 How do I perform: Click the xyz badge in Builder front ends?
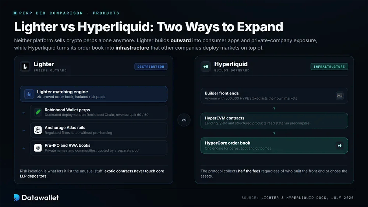coord(340,96)
